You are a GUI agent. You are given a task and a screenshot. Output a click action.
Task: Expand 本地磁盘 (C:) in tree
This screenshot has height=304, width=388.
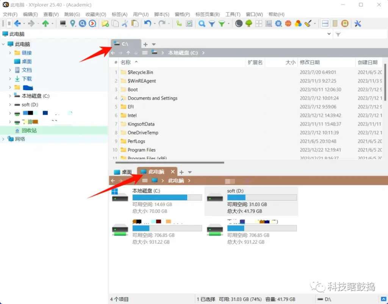click(x=10, y=96)
